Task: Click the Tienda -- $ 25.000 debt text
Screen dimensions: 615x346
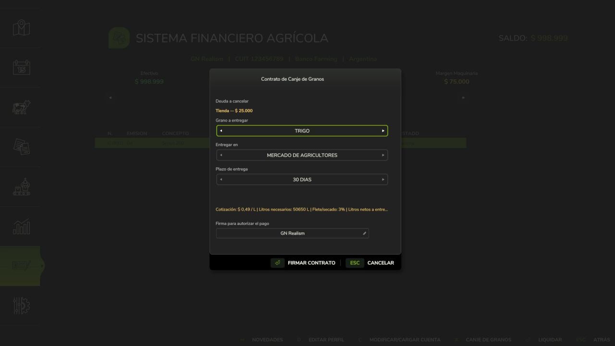Action: [234, 111]
